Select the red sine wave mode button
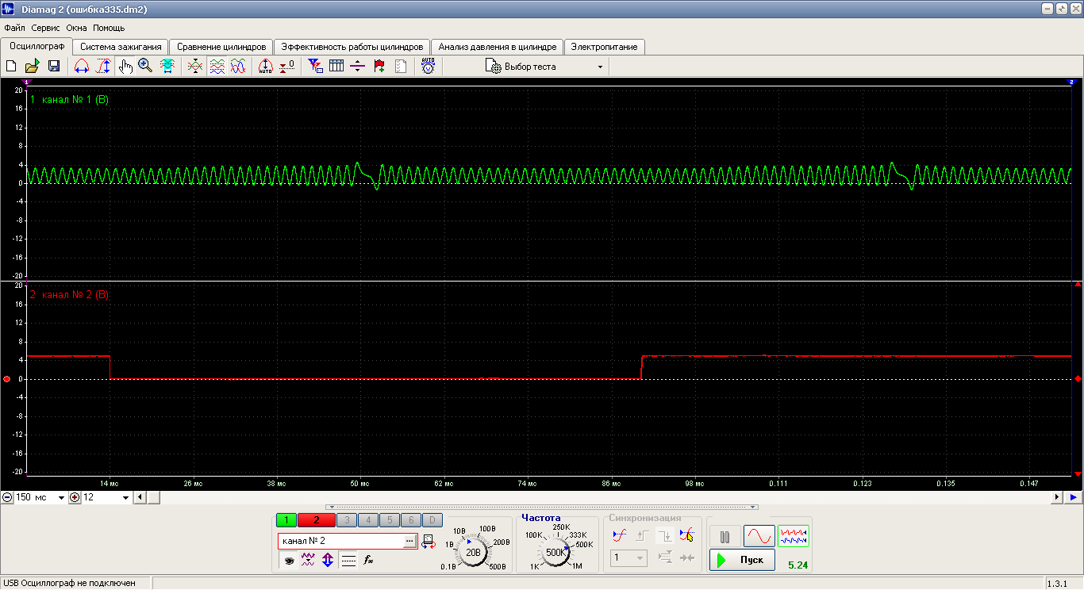The width and height of the screenshot is (1084, 590). tap(759, 537)
